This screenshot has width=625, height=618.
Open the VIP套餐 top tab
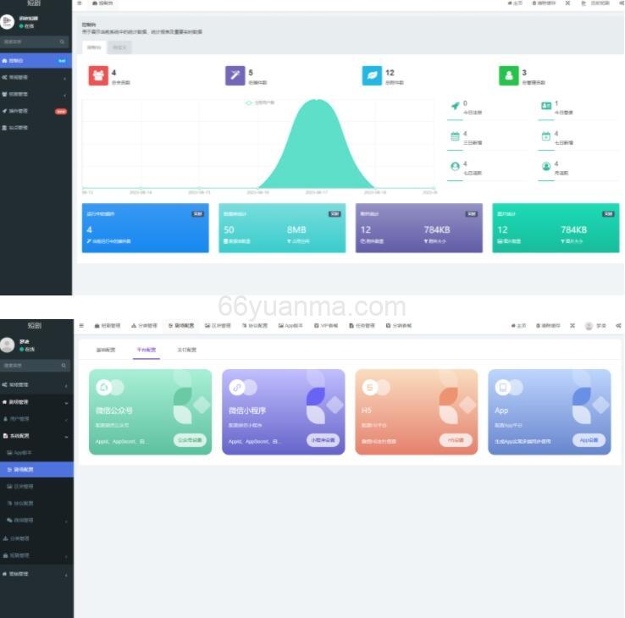(326, 325)
